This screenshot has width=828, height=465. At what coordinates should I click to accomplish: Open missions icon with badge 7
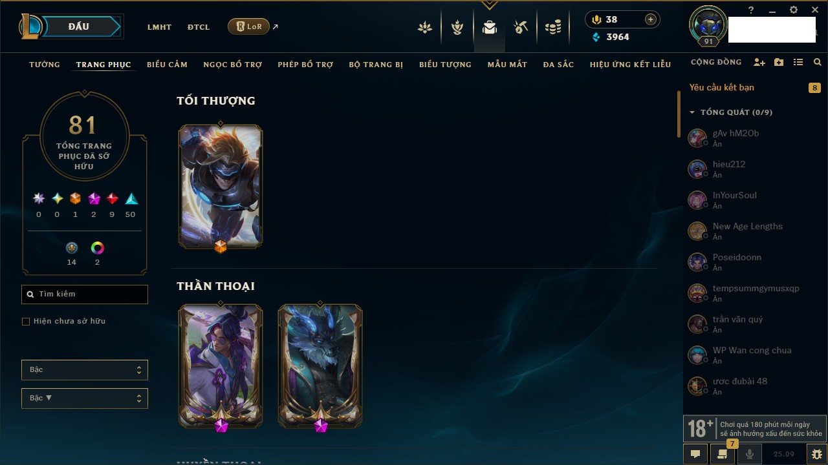(x=723, y=454)
